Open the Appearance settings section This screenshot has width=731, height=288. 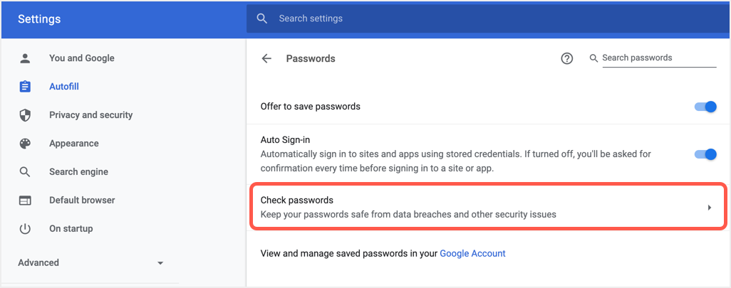tap(73, 144)
